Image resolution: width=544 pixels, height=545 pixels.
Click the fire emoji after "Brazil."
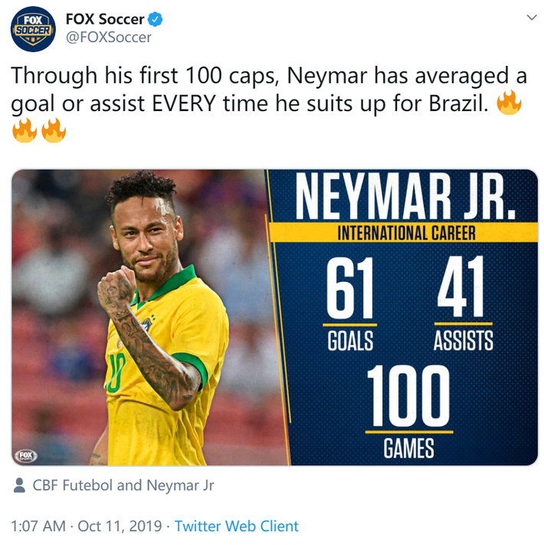(x=510, y=103)
